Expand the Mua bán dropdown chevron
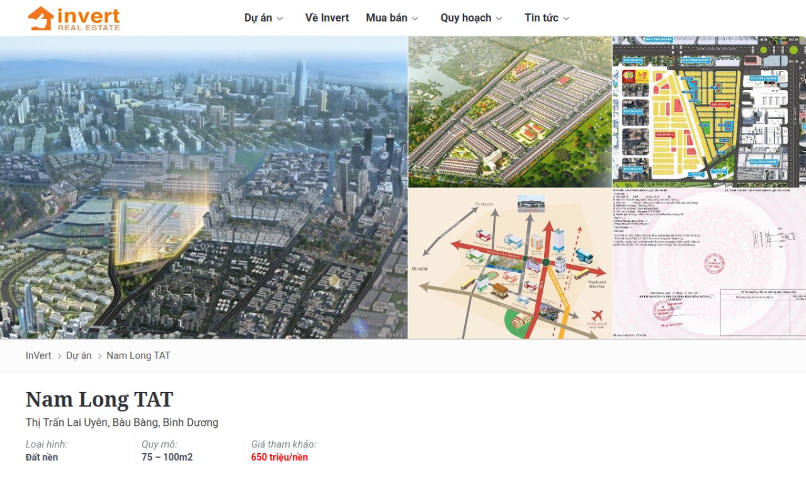Viewport: 806px width, 484px height. (x=415, y=19)
